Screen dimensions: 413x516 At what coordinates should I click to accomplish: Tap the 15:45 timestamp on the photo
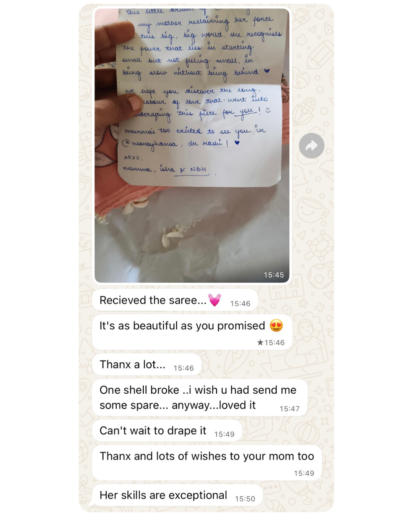pos(274,275)
